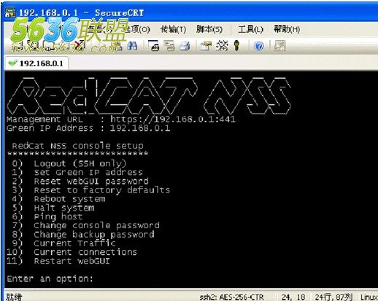The width and height of the screenshot is (378, 301).
Task: Click the '11) Restart webGUI' line
Action: pos(58,261)
